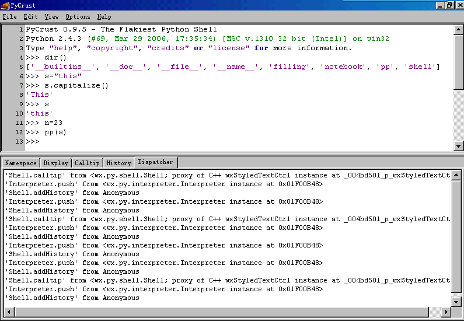
Task: Switch to the Display tab
Action: pyautogui.click(x=55, y=163)
